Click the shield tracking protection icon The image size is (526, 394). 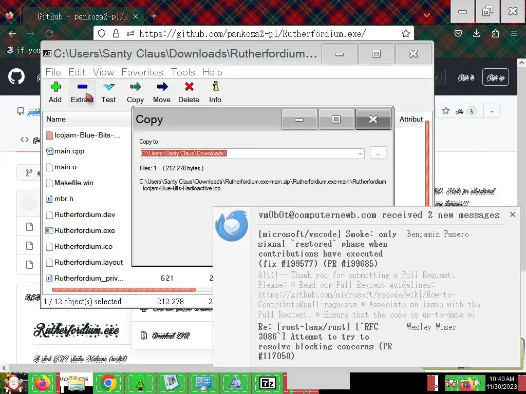(x=102, y=33)
